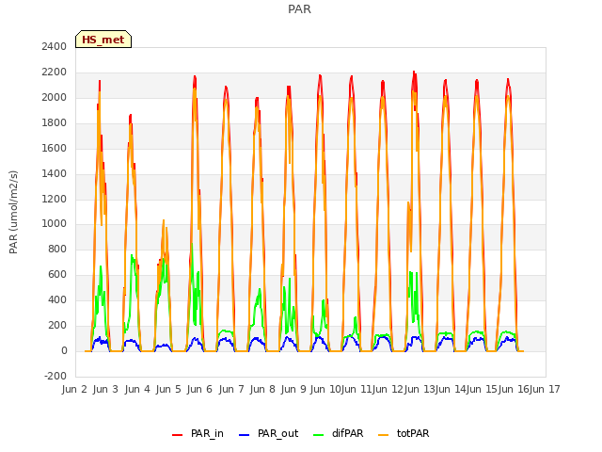Viewport: 602px width, 452px height.
Task: Click the PAR (umol/m2/s) y-axis title
Action: [13, 212]
